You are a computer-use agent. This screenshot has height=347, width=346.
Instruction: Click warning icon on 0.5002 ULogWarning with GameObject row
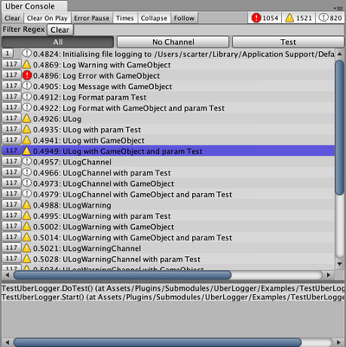click(x=27, y=226)
